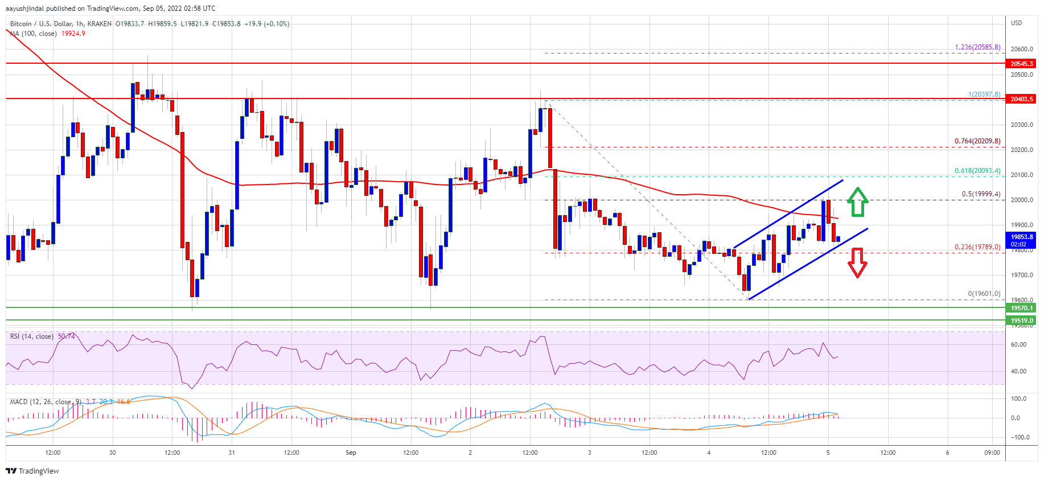Screen dimensions: 1044x481
Task: Select the 20403.5 red price label
Action: pyautogui.click(x=1021, y=99)
